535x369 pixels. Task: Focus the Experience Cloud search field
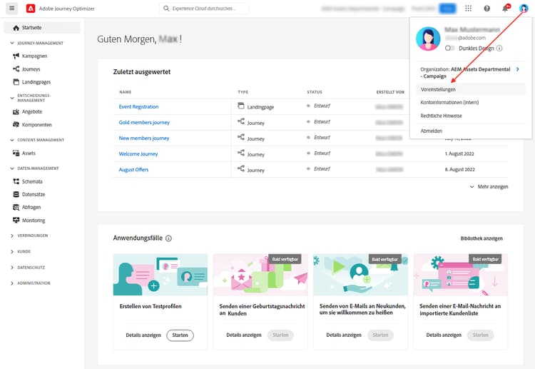click(204, 8)
